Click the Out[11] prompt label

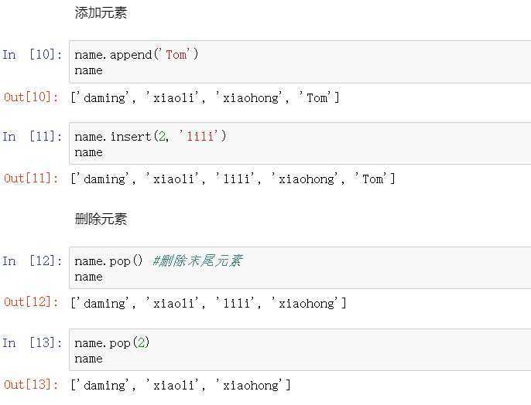(32, 179)
